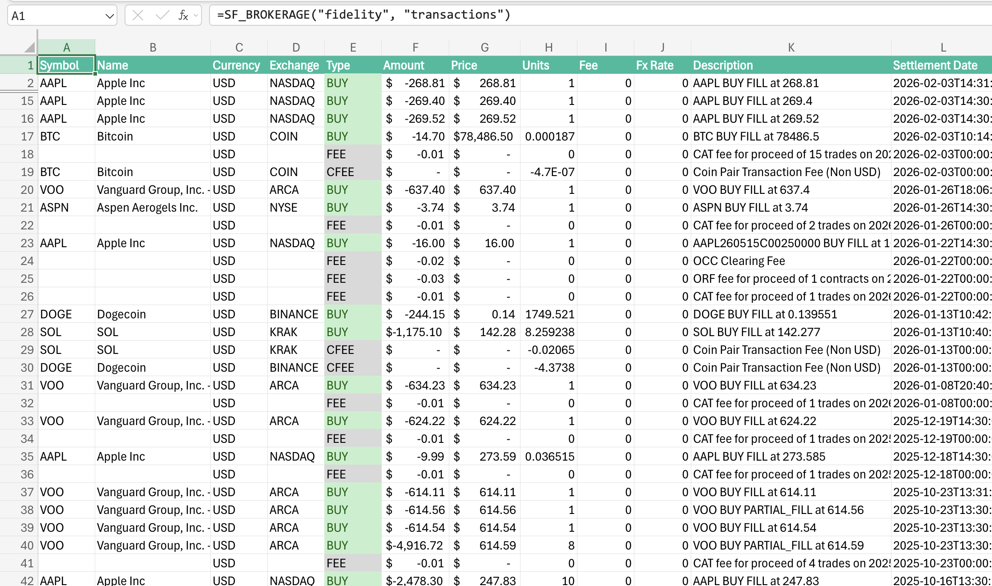
Task: Click the 1749.521 units cell
Action: [548, 314]
